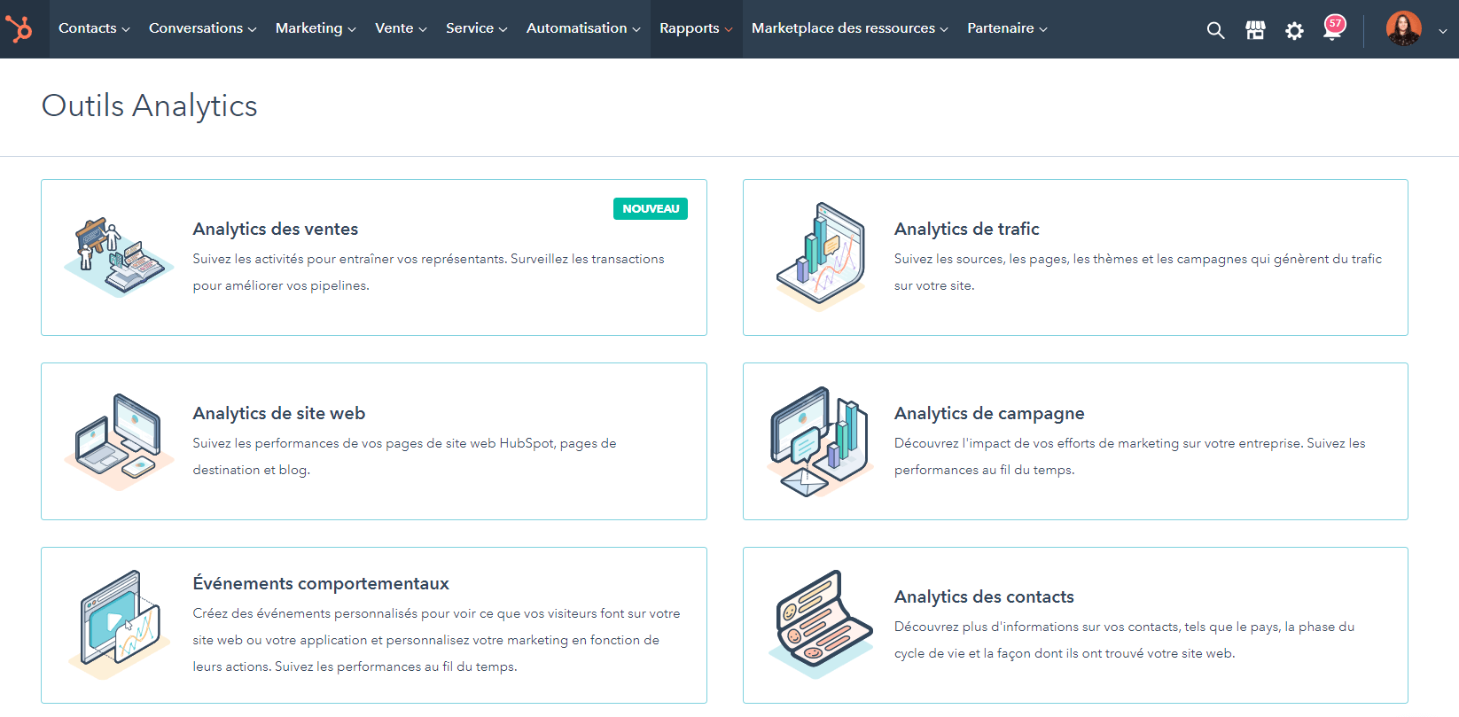1459x717 pixels.
Task: Open the search magnifier icon
Action: (x=1215, y=30)
